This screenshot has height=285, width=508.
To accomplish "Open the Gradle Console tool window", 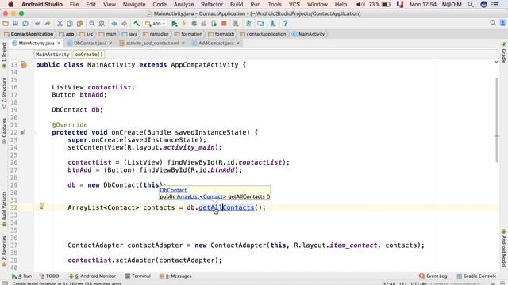I will [x=476, y=276].
